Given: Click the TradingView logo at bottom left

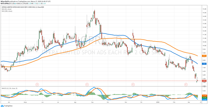Looking at the screenshot, I should coord(7,106).
